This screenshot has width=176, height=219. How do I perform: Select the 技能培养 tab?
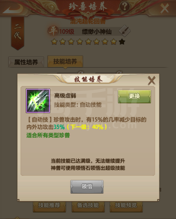pos(65,61)
